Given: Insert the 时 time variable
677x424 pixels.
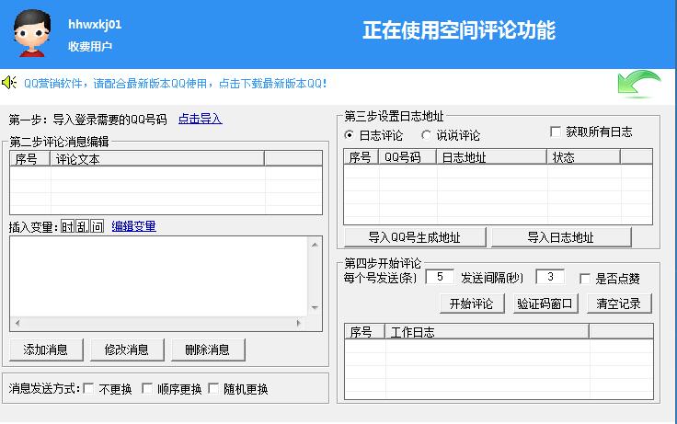Looking at the screenshot, I should click(67, 226).
